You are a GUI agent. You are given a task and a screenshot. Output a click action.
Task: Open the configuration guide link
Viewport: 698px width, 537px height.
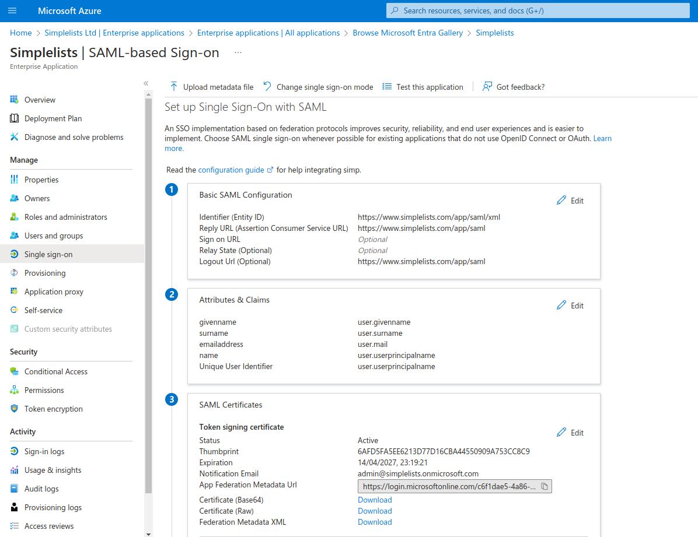pos(235,170)
